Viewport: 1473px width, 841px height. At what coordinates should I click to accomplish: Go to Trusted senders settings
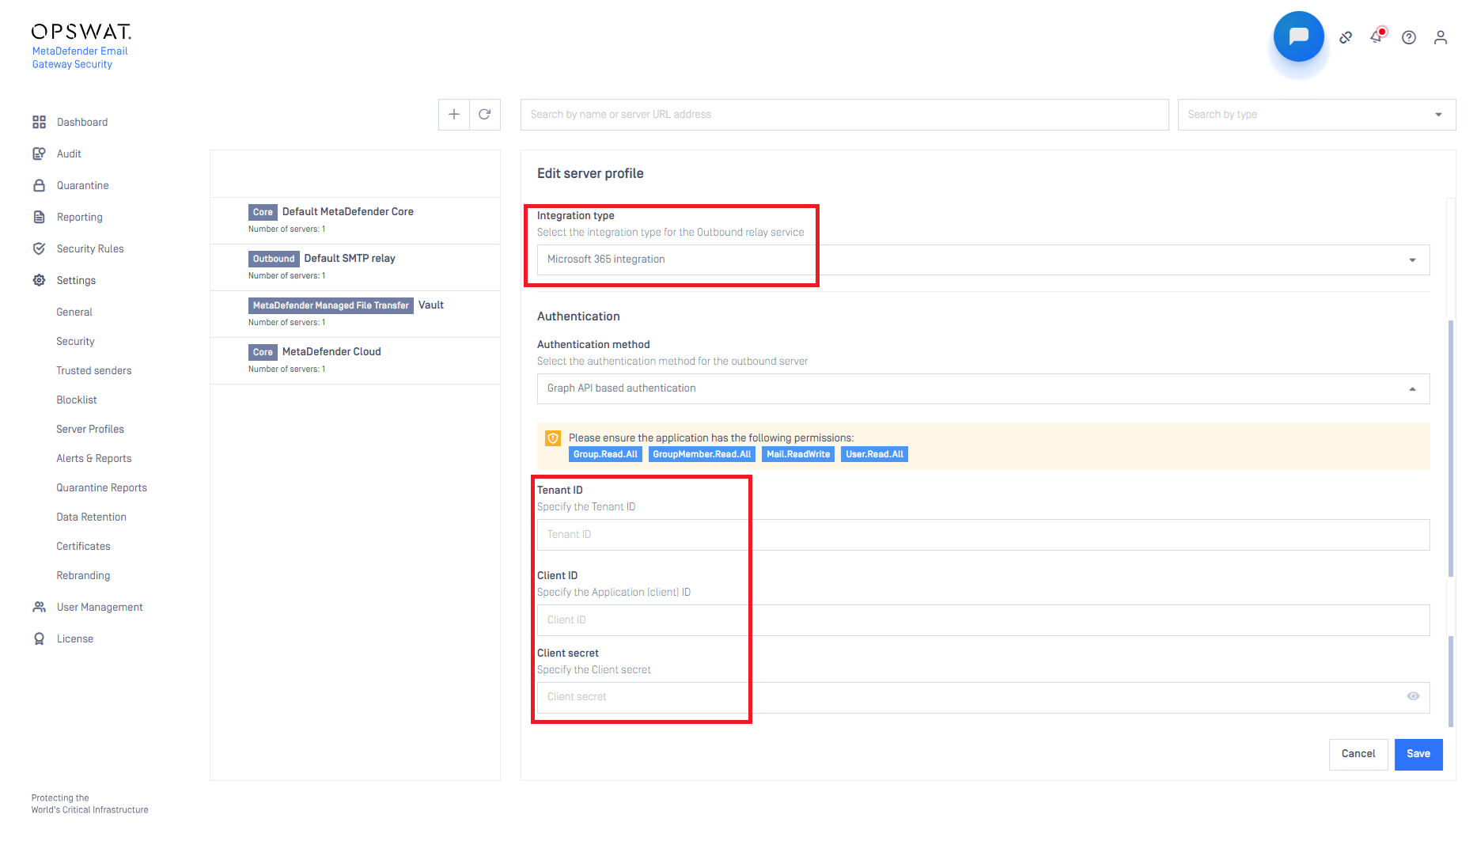pos(94,370)
